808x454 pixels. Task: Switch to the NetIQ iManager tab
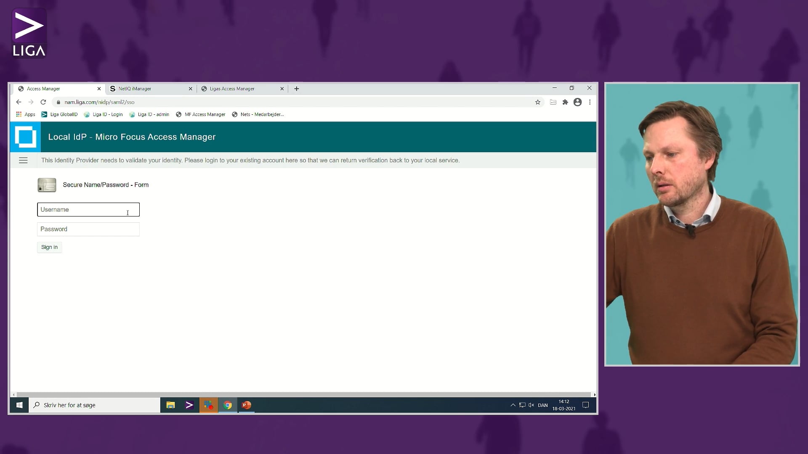[x=135, y=89]
